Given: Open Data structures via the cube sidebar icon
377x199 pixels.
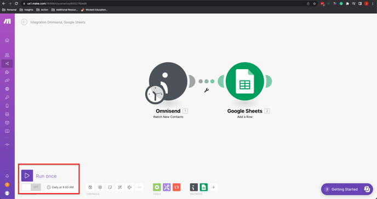Looking at the screenshot, I should coord(7,123).
